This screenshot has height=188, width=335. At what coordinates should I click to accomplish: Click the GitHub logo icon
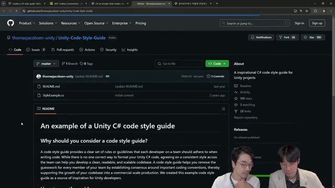(10, 23)
